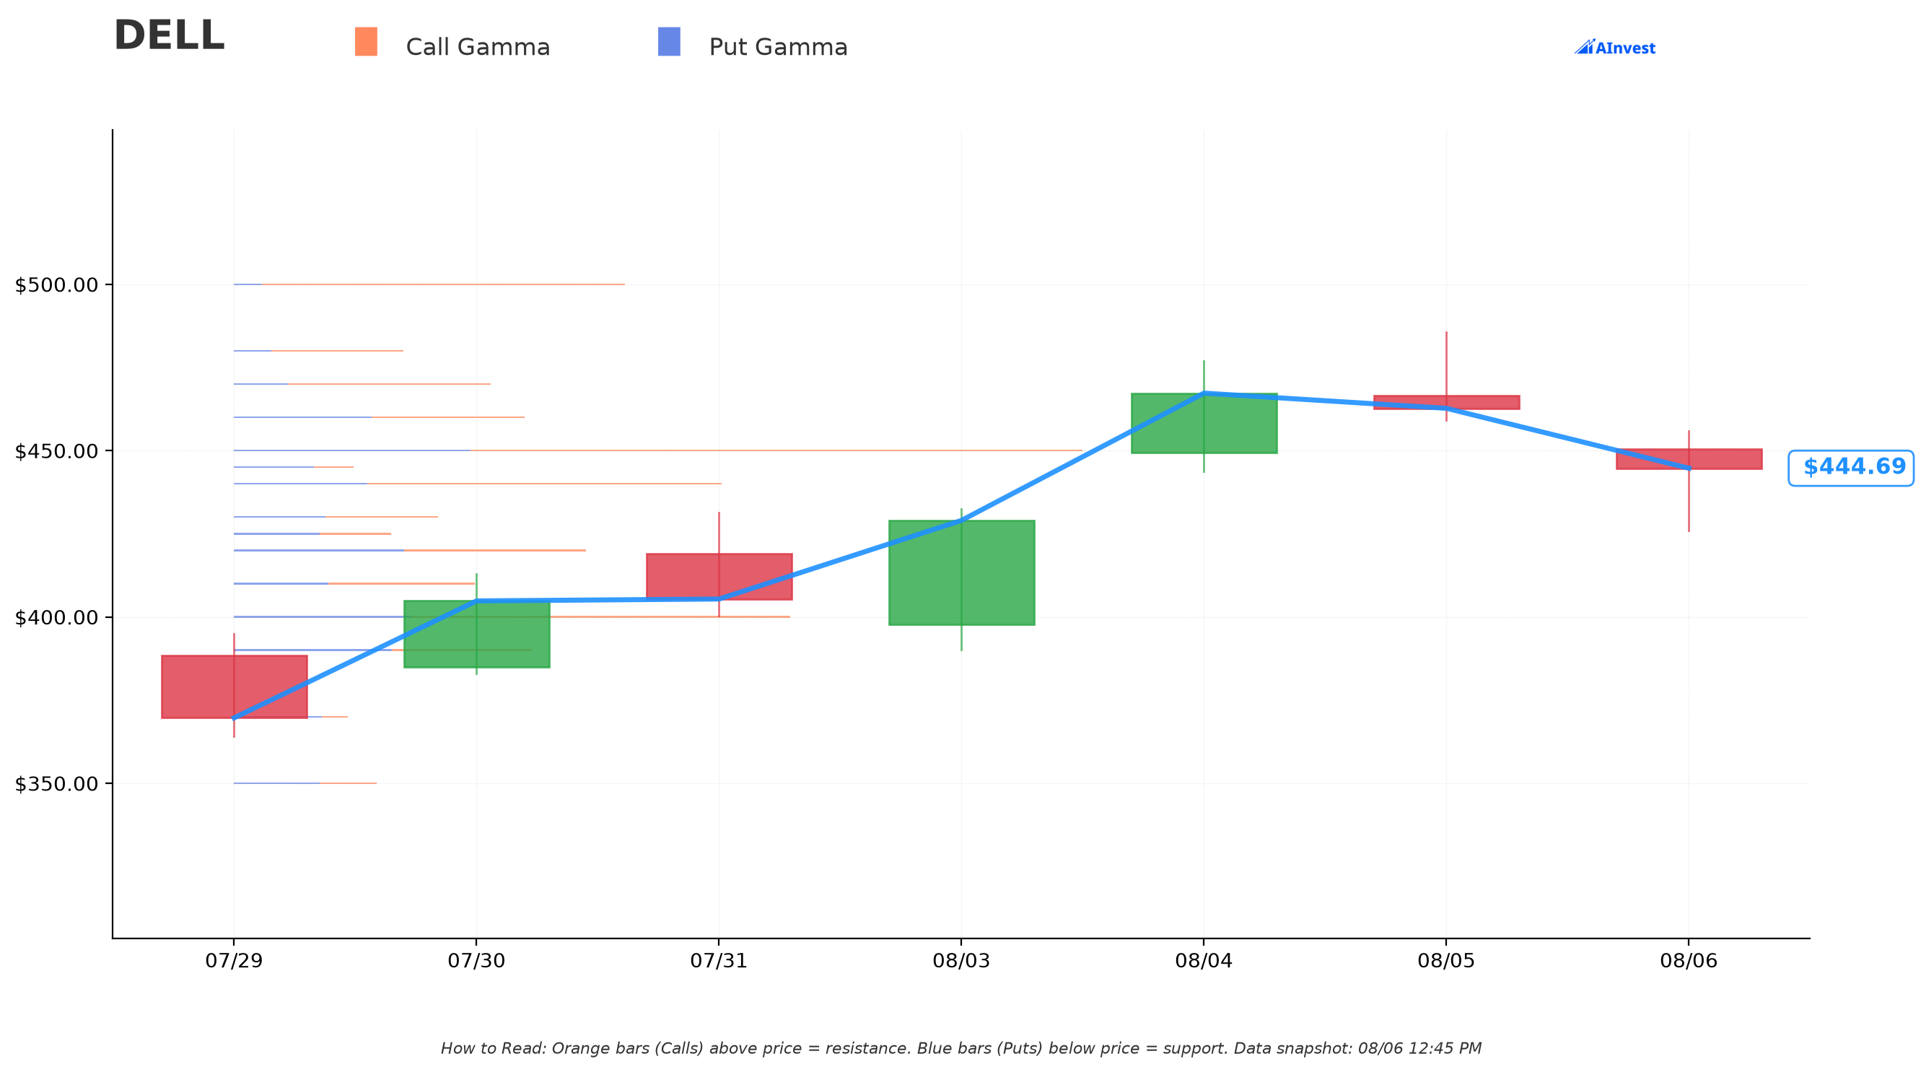Click the 08/03 x-axis date label
The width and height of the screenshot is (1921, 1072).
961,961
